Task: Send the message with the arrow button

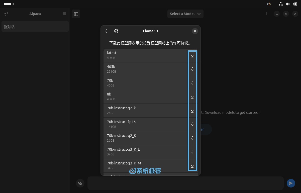Action: pyautogui.click(x=291, y=183)
